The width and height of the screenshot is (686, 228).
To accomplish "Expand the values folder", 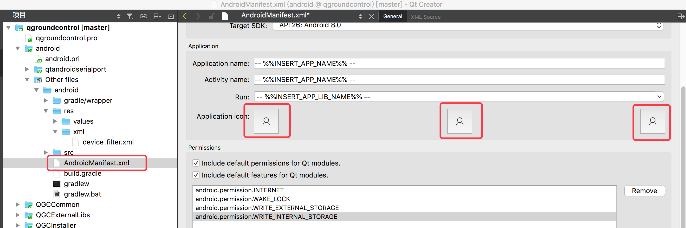I will [x=55, y=121].
